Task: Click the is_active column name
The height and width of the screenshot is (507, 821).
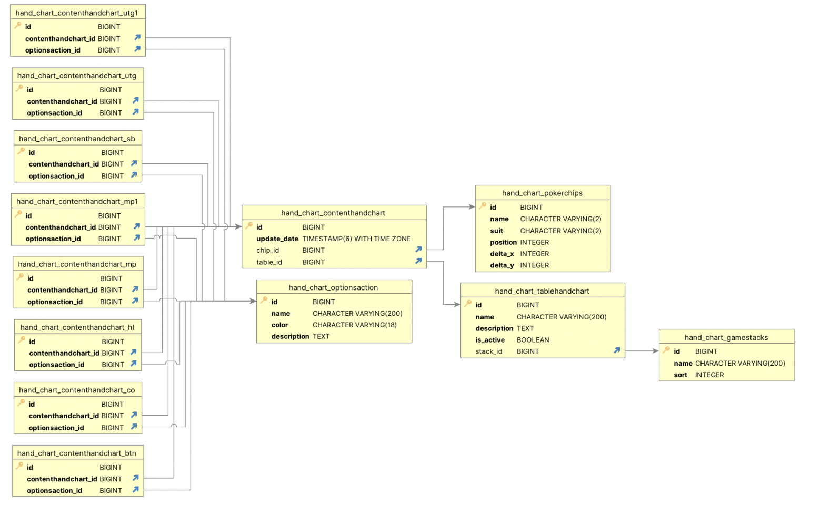Action: click(490, 340)
